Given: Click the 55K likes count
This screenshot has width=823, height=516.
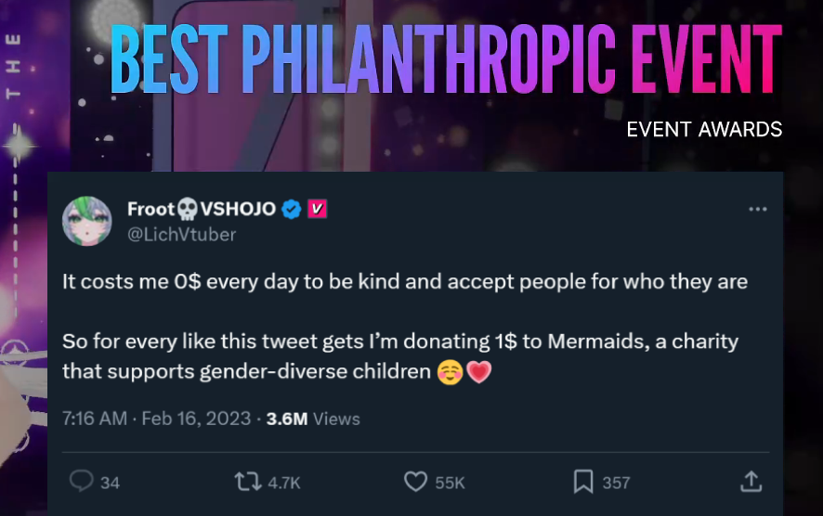Looking at the screenshot, I should [450, 483].
